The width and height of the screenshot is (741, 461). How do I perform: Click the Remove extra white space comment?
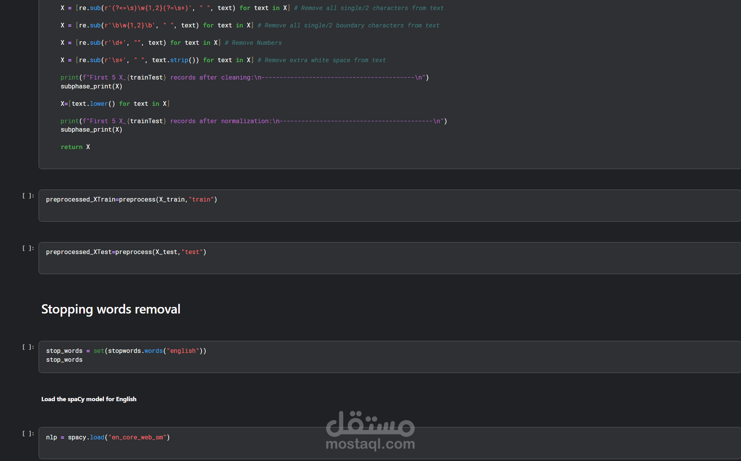[x=321, y=60]
